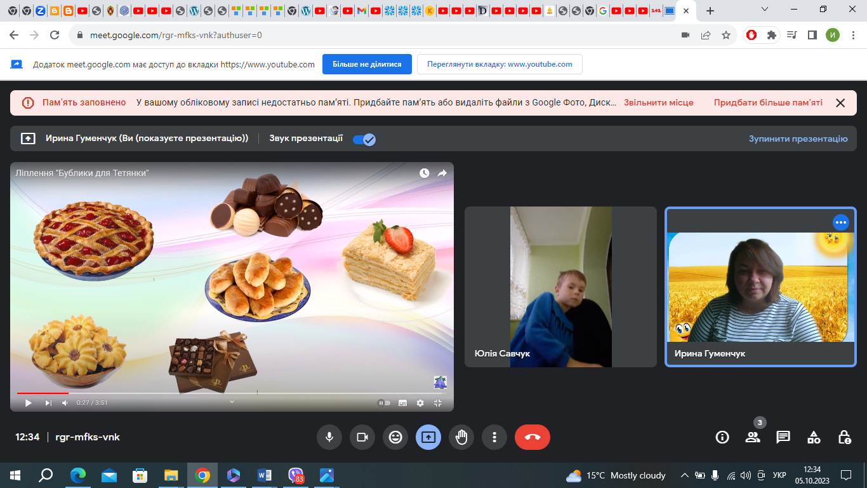This screenshot has height=488, width=867.
Task: Open the chat with everyone
Action: [783, 437]
